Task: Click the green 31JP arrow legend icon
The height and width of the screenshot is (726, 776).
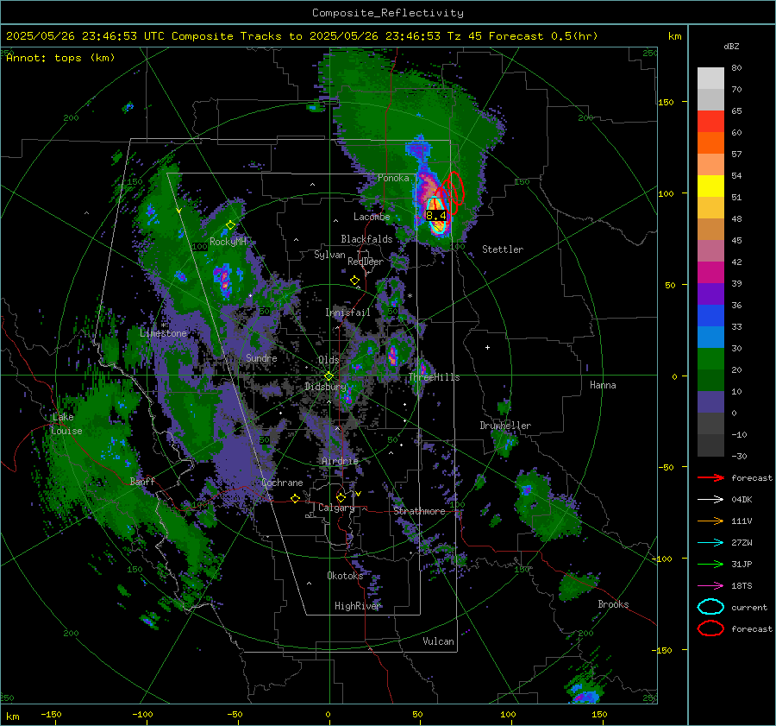Action: pyautogui.click(x=710, y=564)
